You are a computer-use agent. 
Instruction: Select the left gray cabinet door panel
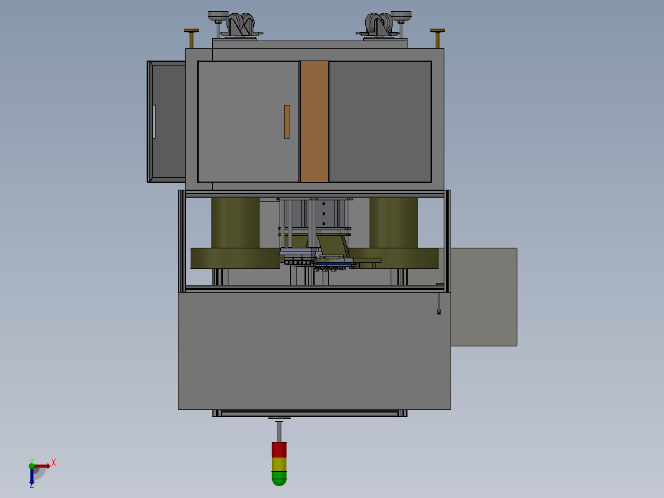pos(248,122)
